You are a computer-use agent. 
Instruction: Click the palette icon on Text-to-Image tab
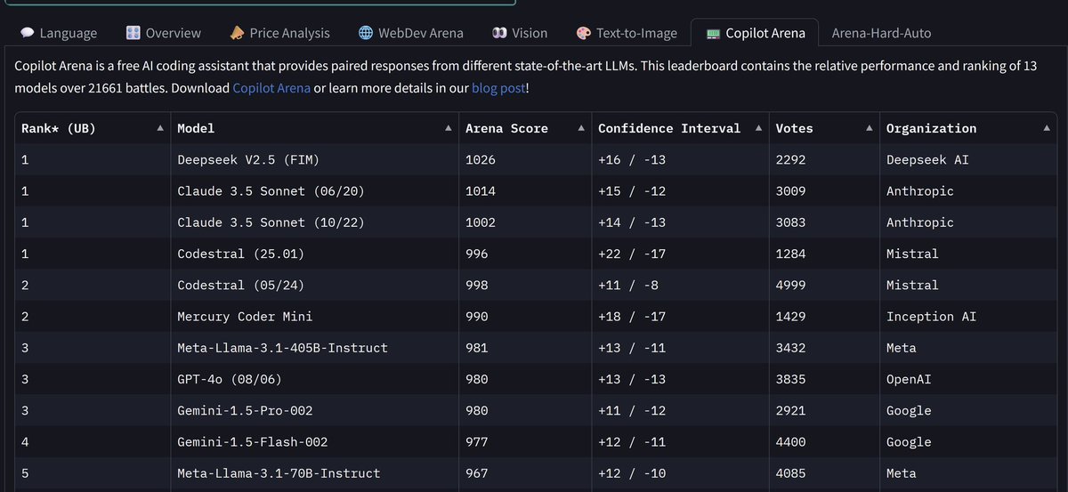pyautogui.click(x=584, y=33)
